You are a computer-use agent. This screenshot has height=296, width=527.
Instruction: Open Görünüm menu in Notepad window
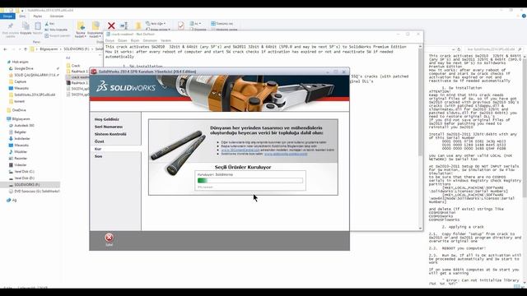150,40
